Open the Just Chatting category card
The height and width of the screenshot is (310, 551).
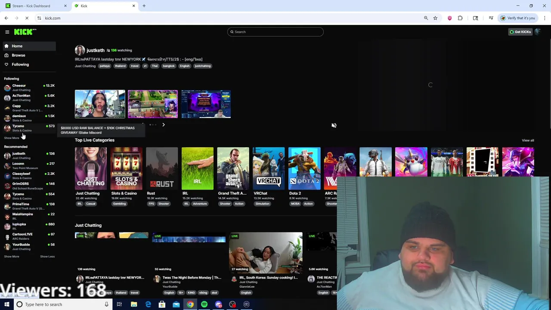coord(91,168)
